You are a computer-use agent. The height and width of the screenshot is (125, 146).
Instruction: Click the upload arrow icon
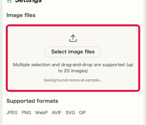(73, 38)
